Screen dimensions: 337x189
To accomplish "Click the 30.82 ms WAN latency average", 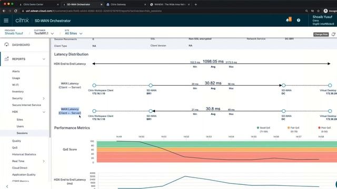I will coord(213,83).
